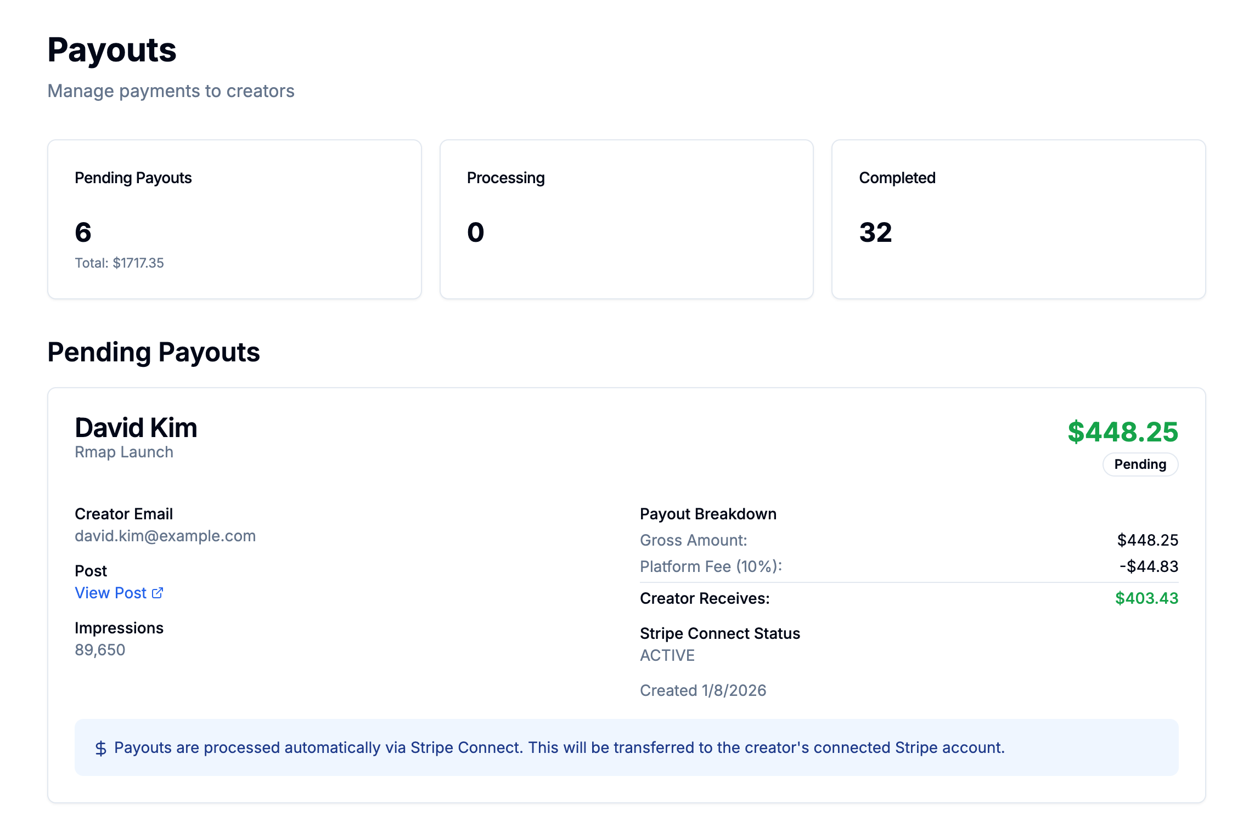
Task: Open the View Post link
Action: click(x=111, y=593)
